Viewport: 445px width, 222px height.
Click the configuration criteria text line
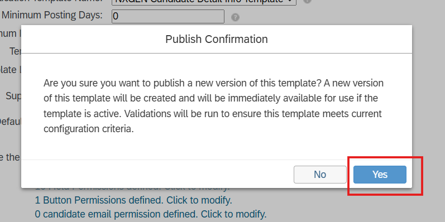point(89,129)
